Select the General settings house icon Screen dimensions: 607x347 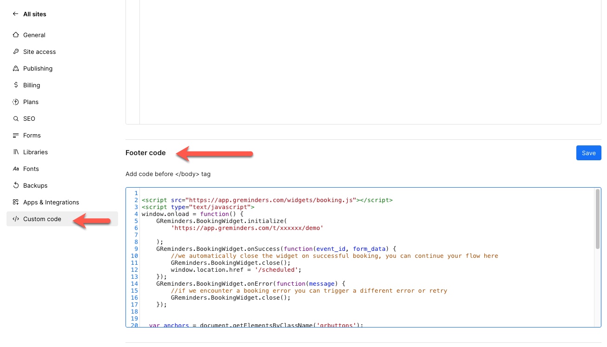coord(16,35)
